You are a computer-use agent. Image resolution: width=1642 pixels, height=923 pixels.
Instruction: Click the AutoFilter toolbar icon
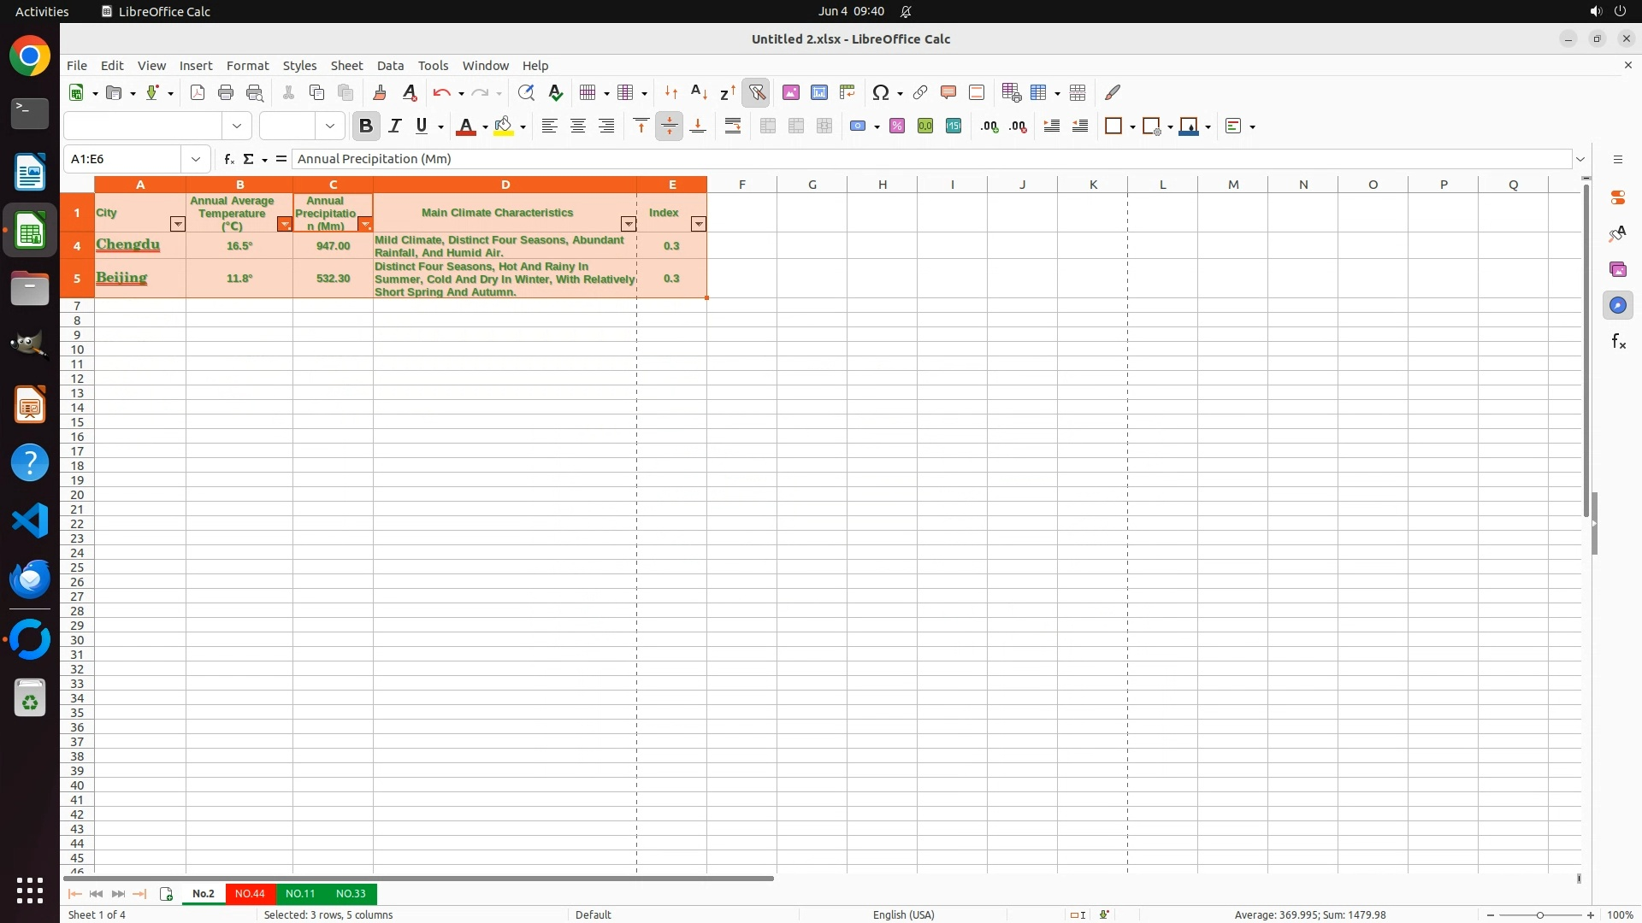point(756,92)
